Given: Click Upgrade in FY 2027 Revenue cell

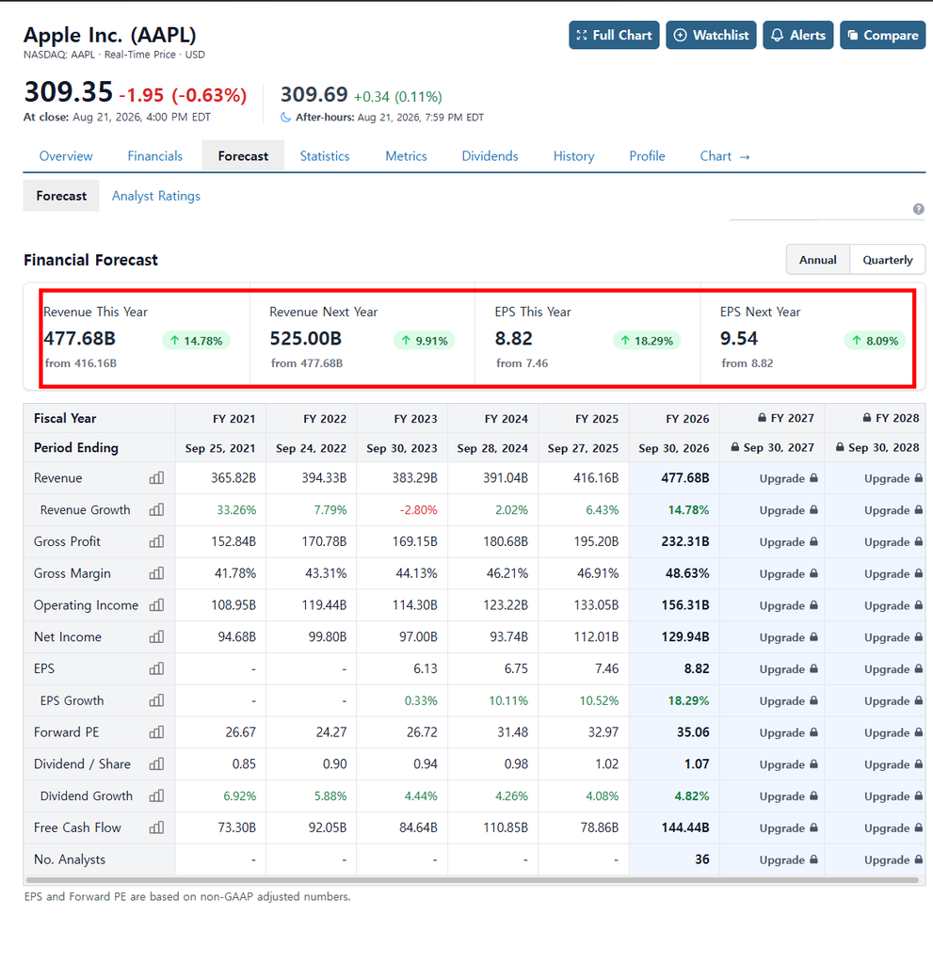Looking at the screenshot, I should [788, 478].
